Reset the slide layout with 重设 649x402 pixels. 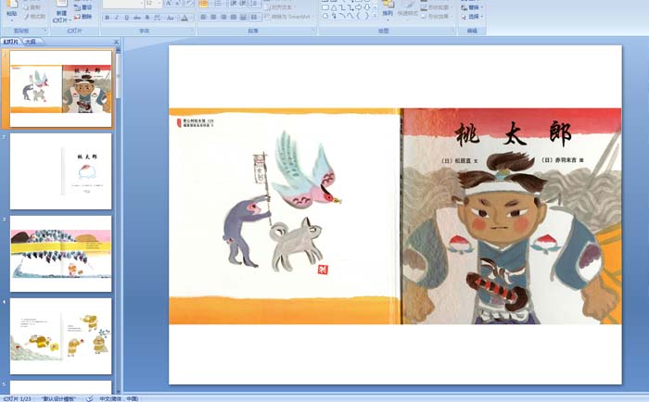[x=83, y=7]
